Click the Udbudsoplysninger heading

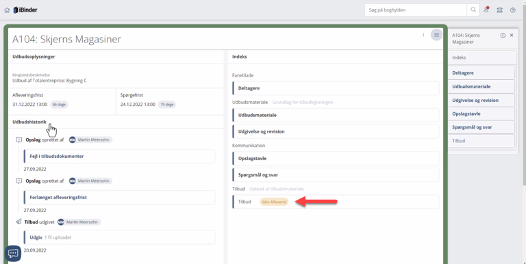point(34,57)
